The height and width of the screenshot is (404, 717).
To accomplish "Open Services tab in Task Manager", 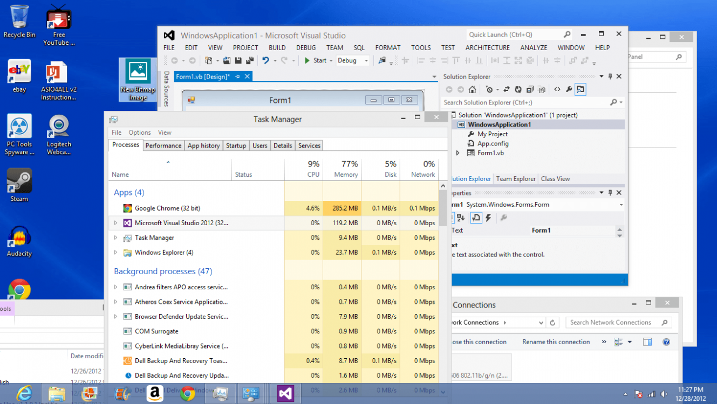I will (309, 145).
